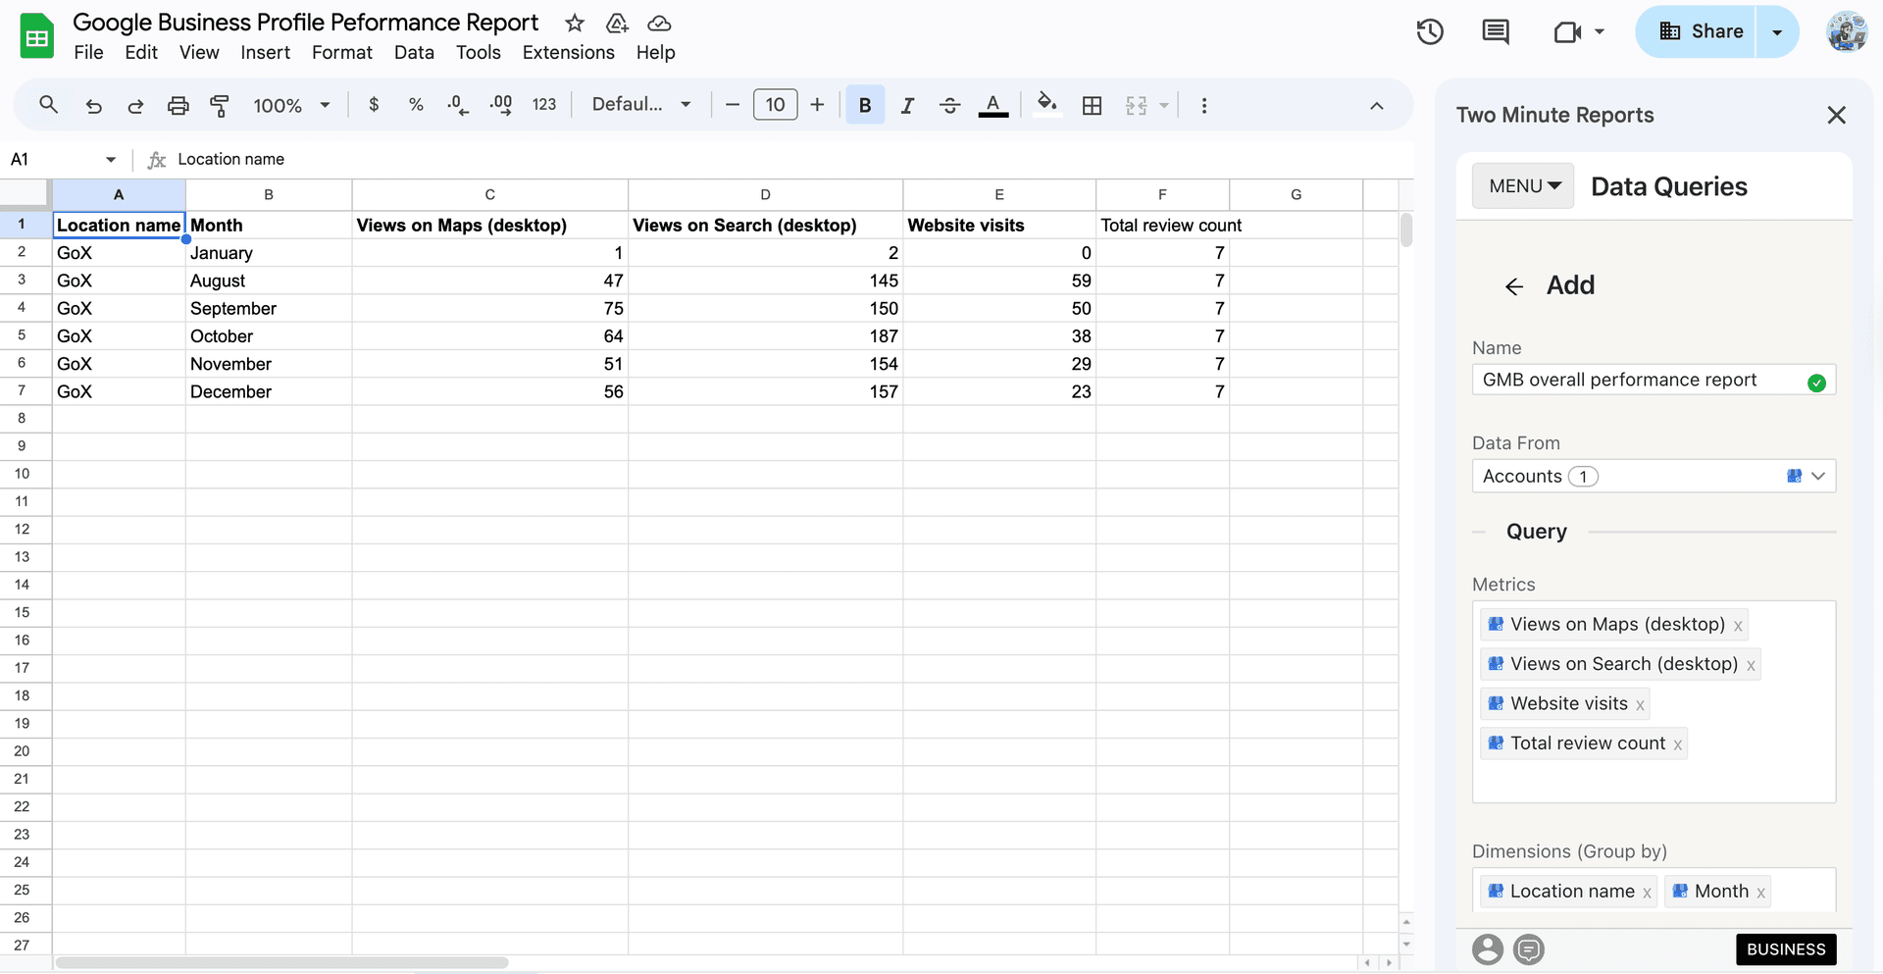Click the BUSINESS button
Viewport: 1883px width, 974px height.
coord(1785,949)
